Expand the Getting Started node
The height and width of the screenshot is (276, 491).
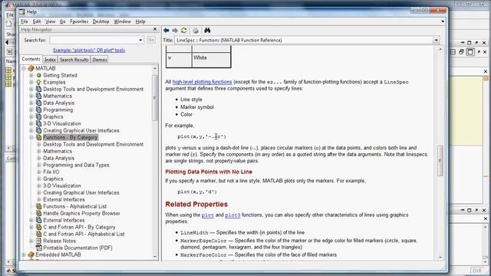click(31, 75)
